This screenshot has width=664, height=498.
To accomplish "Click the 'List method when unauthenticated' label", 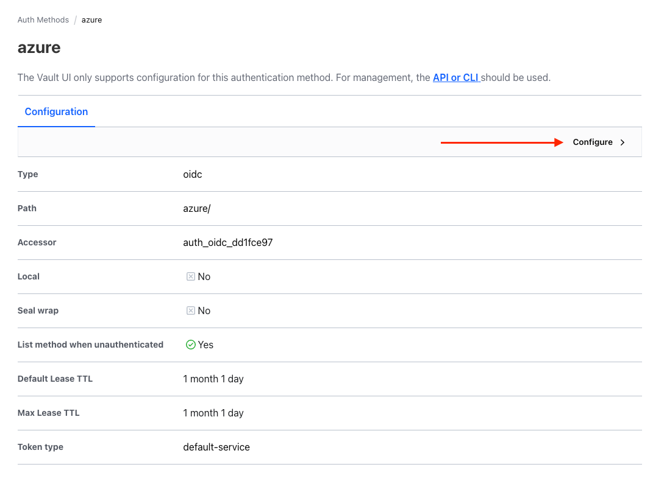I will pos(90,345).
